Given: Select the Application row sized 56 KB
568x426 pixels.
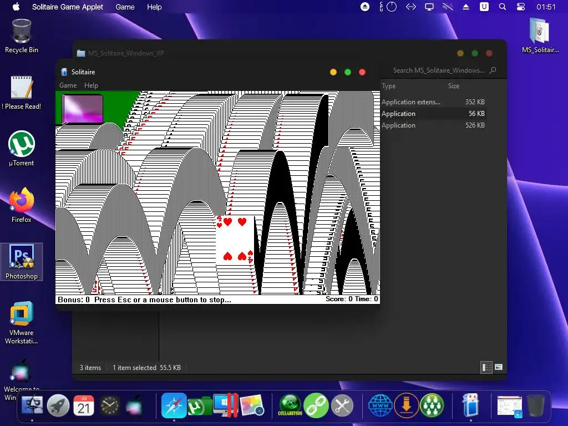Looking at the screenshot, I should pos(433,113).
